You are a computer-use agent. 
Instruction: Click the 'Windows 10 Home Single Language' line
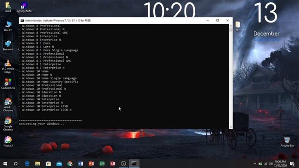click(48, 78)
